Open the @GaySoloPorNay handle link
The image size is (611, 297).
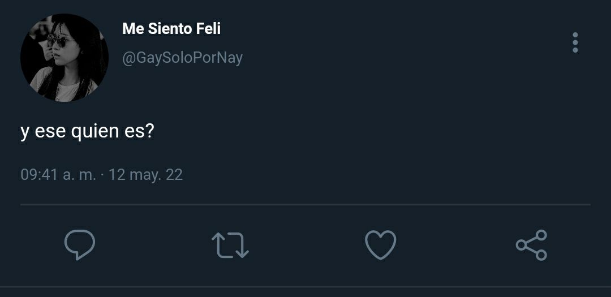point(182,58)
